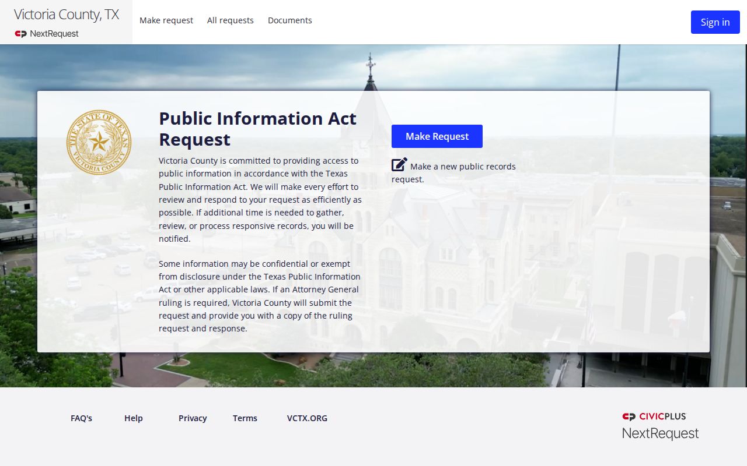The width and height of the screenshot is (747, 466).
Task: Open the Make request menu item
Action: click(166, 20)
